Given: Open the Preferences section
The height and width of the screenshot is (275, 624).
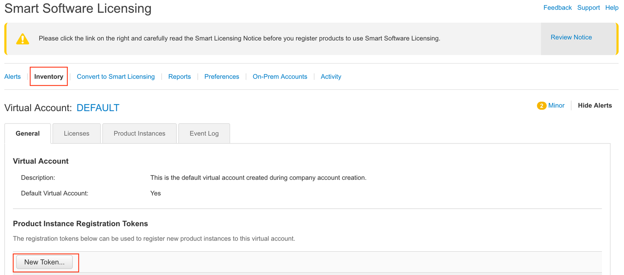Looking at the screenshot, I should click(x=222, y=77).
